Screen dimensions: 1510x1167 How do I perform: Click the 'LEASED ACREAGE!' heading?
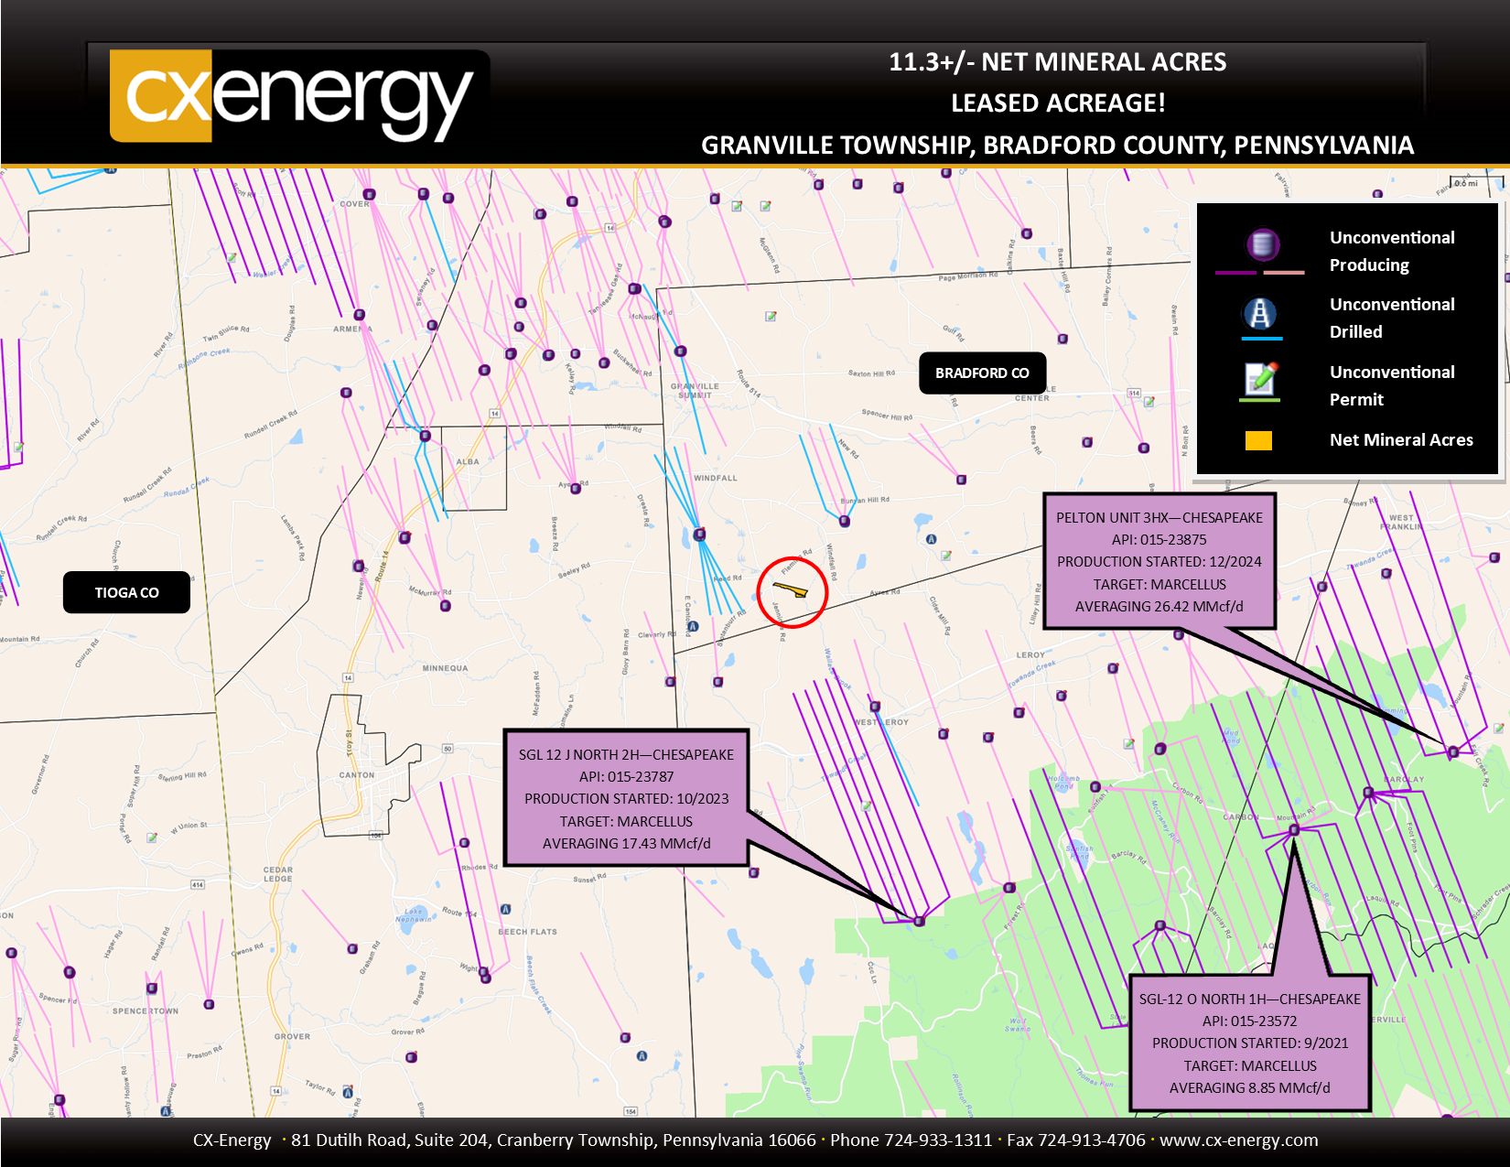coord(1058,103)
